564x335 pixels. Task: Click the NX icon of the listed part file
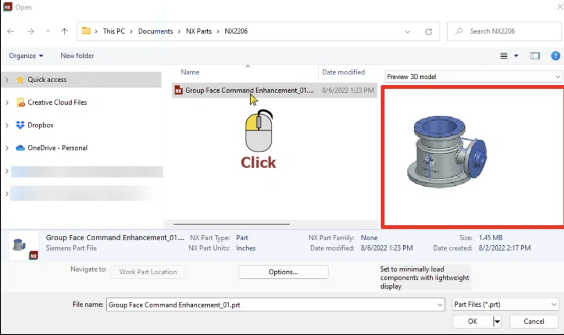[x=178, y=90]
